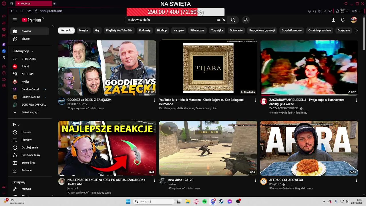Open the Windows Start menu
Screen dimensions: 366x206
click(x=128, y=201)
